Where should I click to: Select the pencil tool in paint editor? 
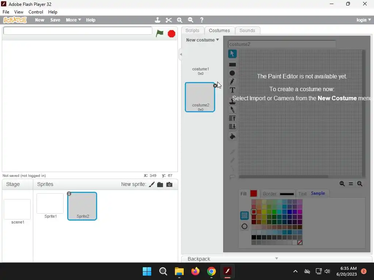click(232, 81)
